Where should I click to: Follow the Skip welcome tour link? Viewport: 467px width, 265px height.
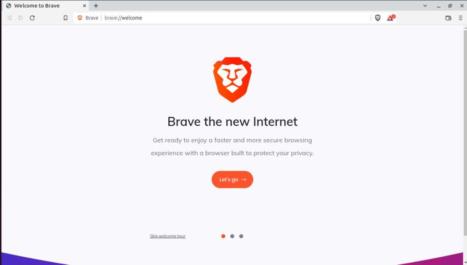pos(168,236)
